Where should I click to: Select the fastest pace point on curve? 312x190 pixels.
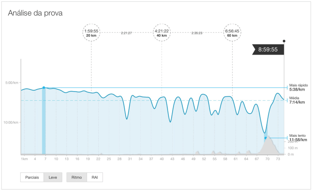coord(44,87)
